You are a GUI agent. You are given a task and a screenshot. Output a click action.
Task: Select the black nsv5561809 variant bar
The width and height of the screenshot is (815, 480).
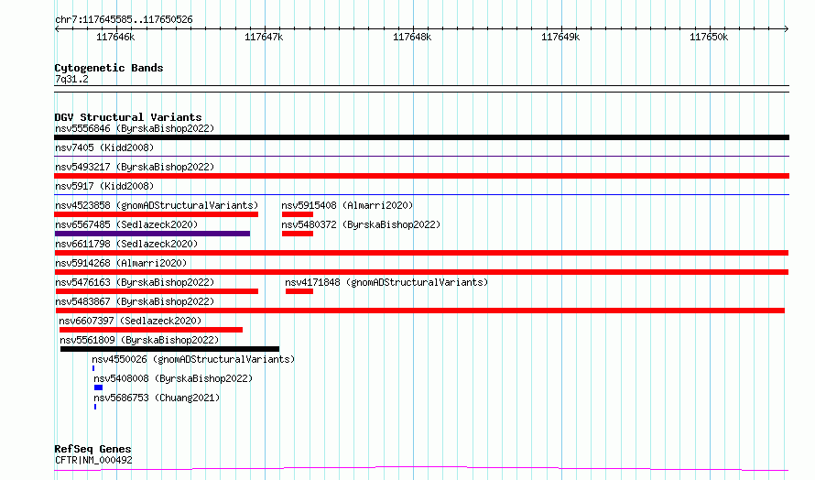(169, 349)
